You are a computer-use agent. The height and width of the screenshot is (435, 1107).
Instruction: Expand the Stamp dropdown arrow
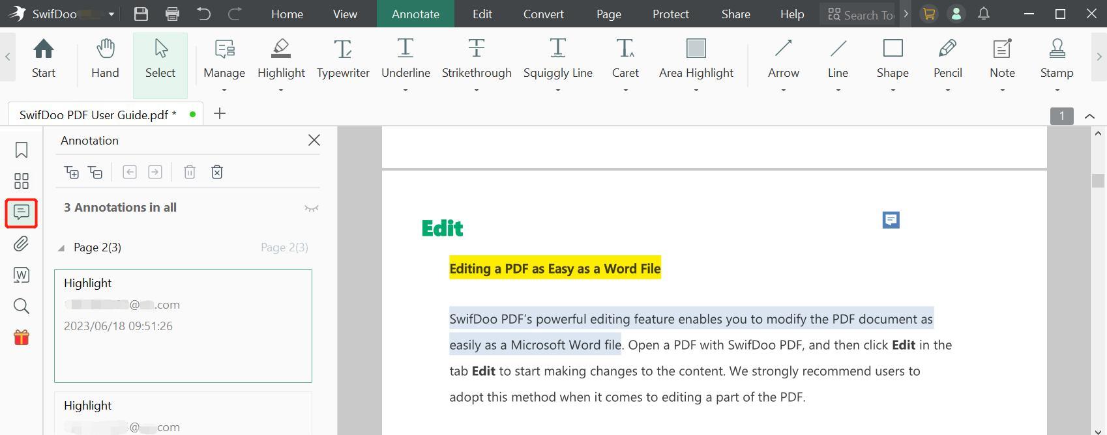point(1057,90)
